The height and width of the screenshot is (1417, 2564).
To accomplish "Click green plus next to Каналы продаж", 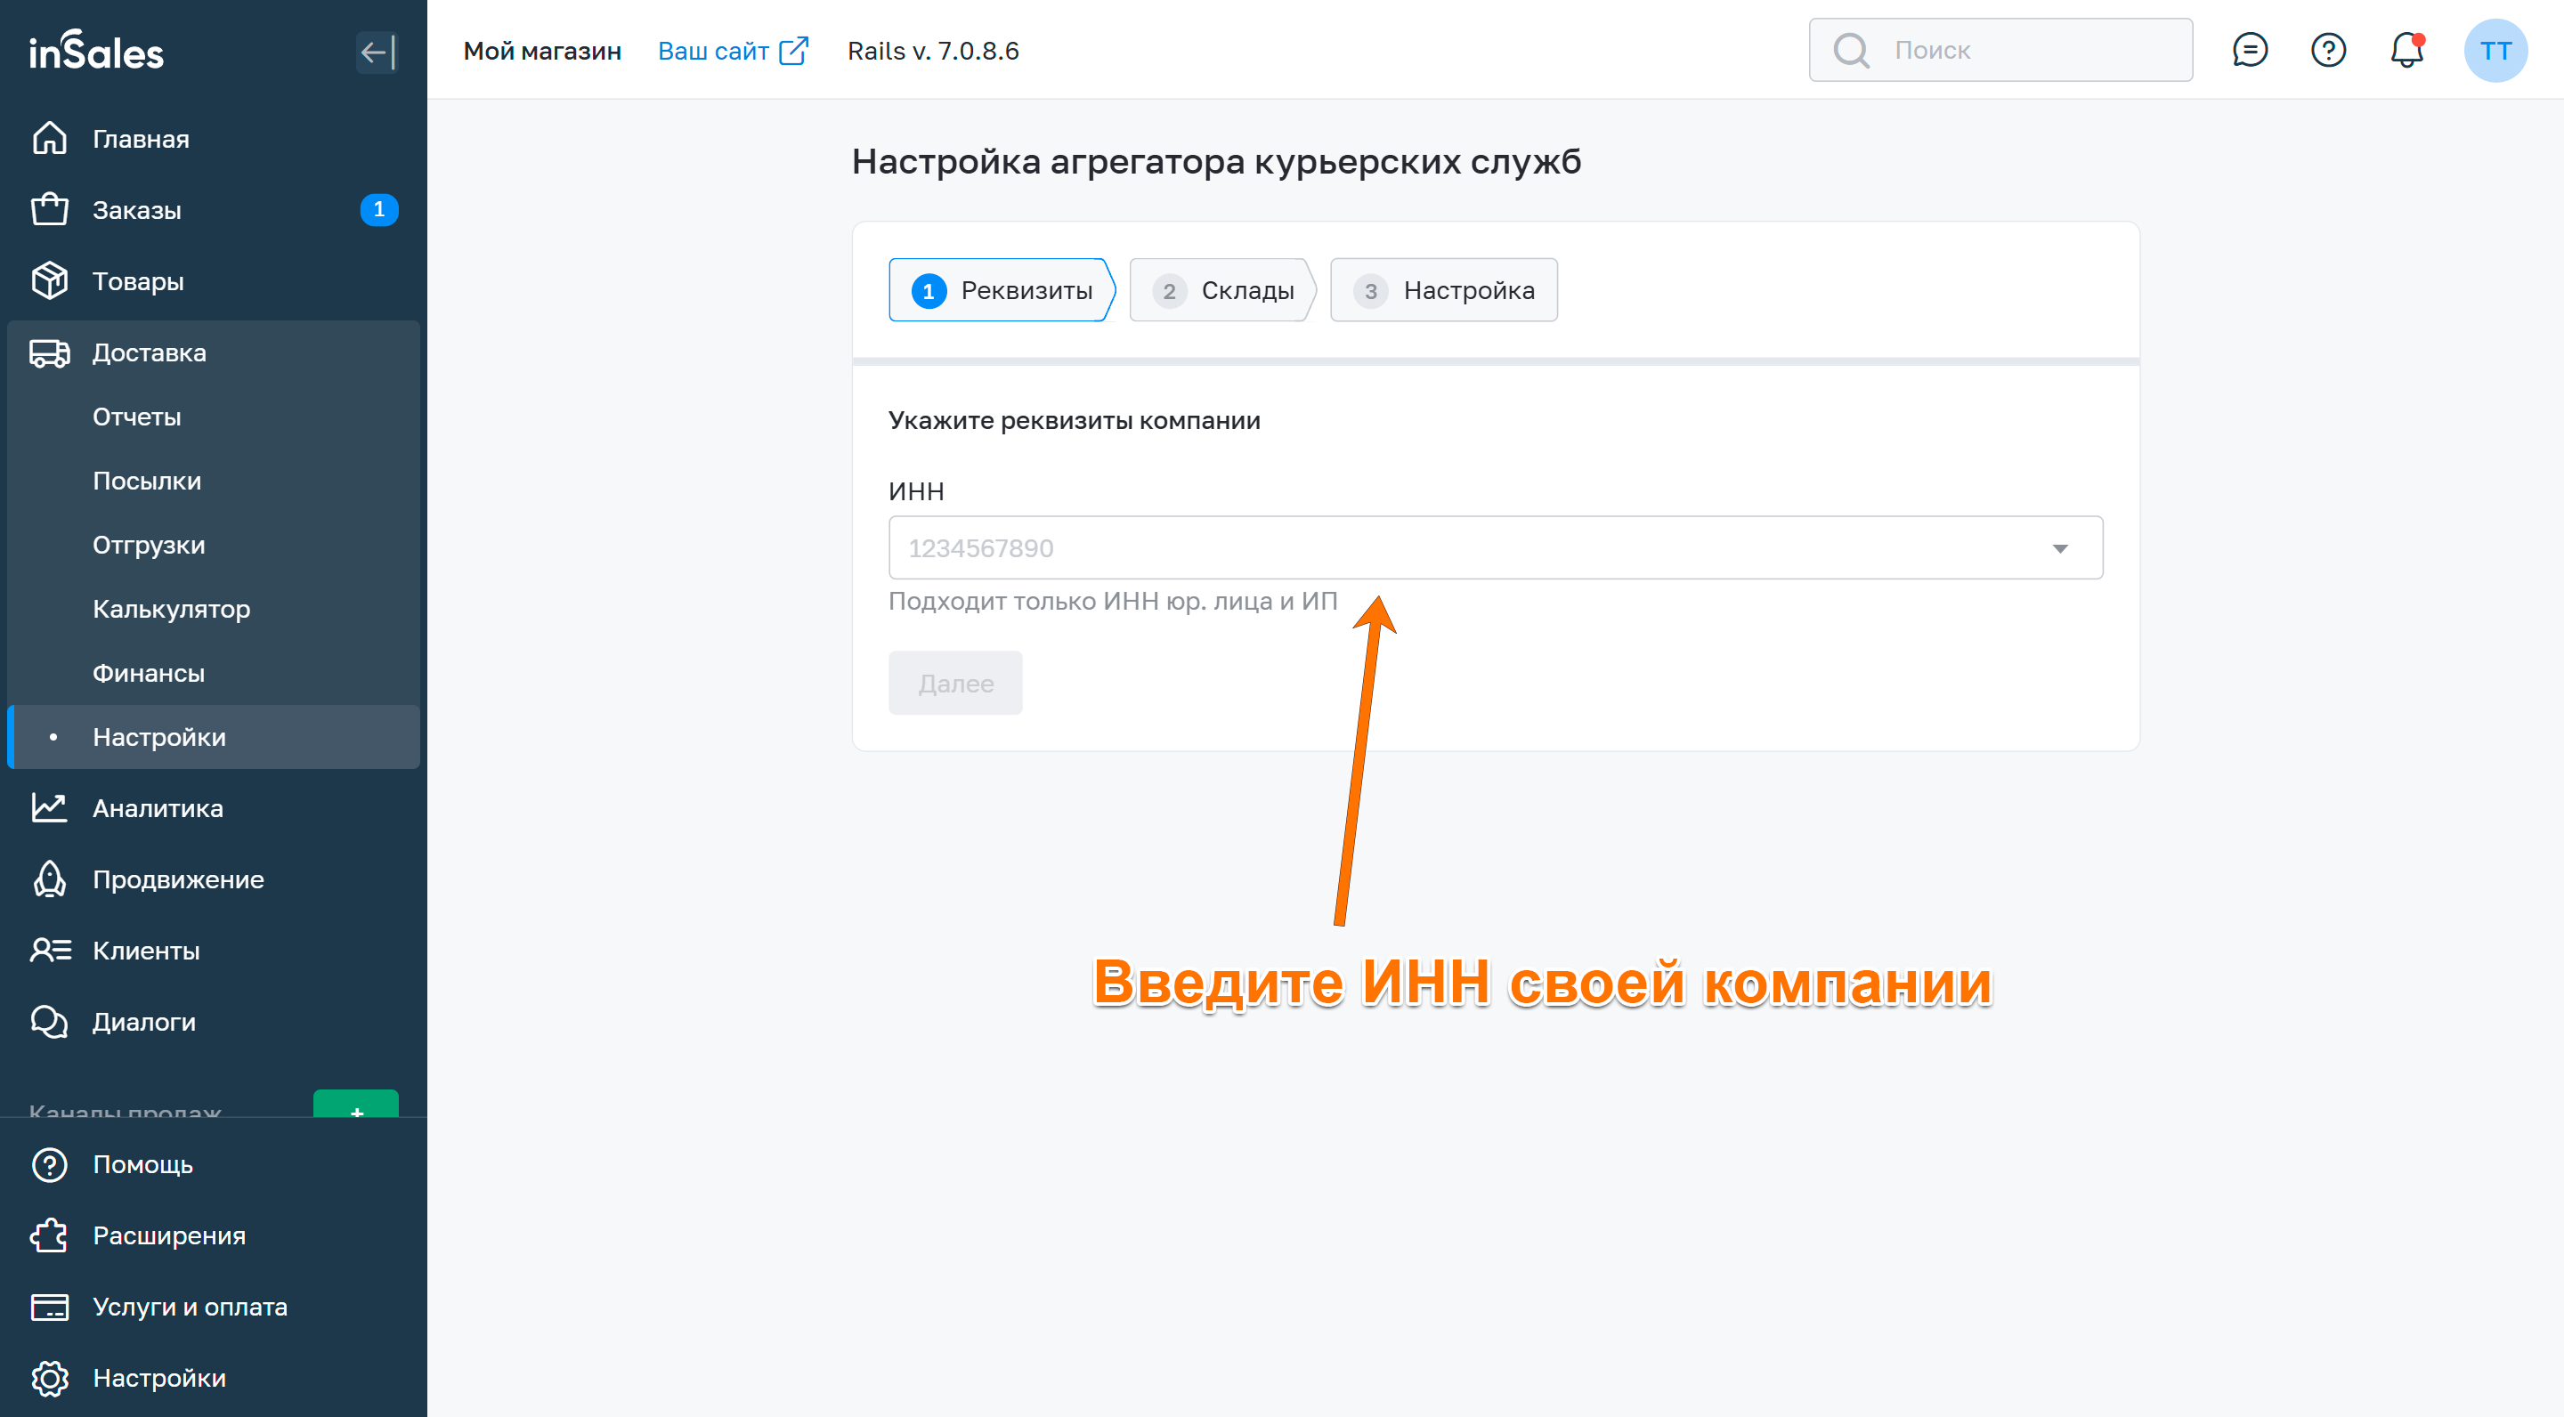I will point(355,1105).
